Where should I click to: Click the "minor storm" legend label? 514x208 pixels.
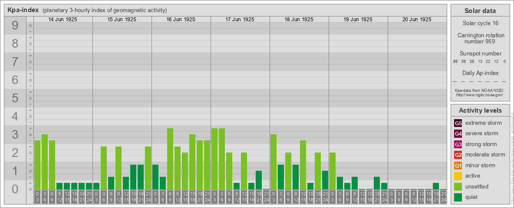pyautogui.click(x=480, y=165)
